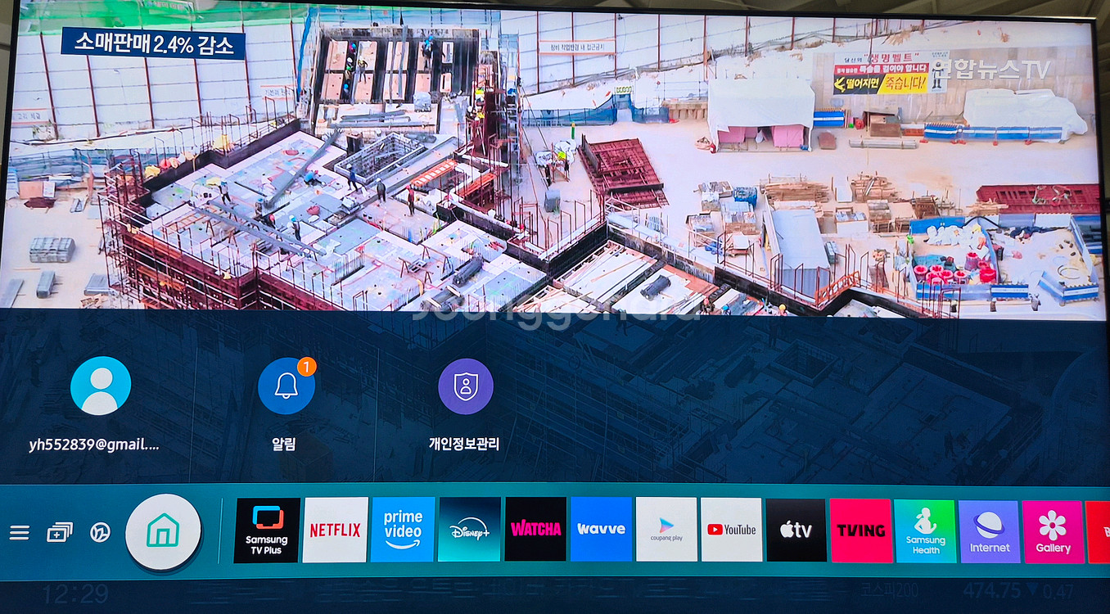This screenshot has width=1110, height=614.
Task: Open 개인정보관리 privacy settings
Action: [465, 386]
